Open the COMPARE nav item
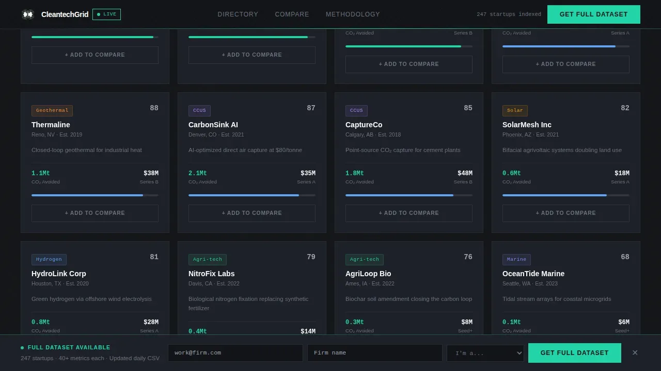The image size is (661, 371). pos(292,14)
